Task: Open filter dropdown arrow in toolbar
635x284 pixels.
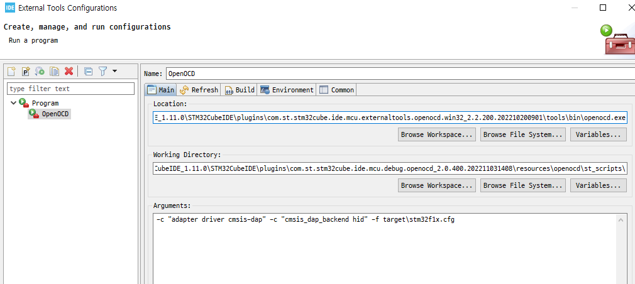Action: [114, 71]
